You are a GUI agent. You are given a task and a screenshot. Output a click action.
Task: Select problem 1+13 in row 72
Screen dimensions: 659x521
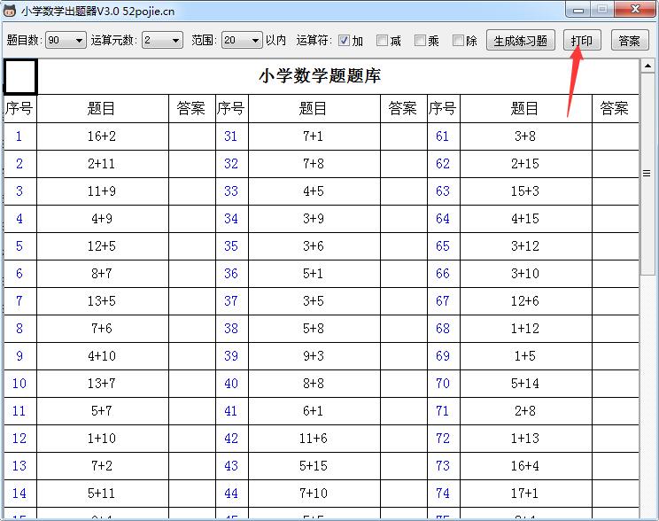(x=526, y=439)
